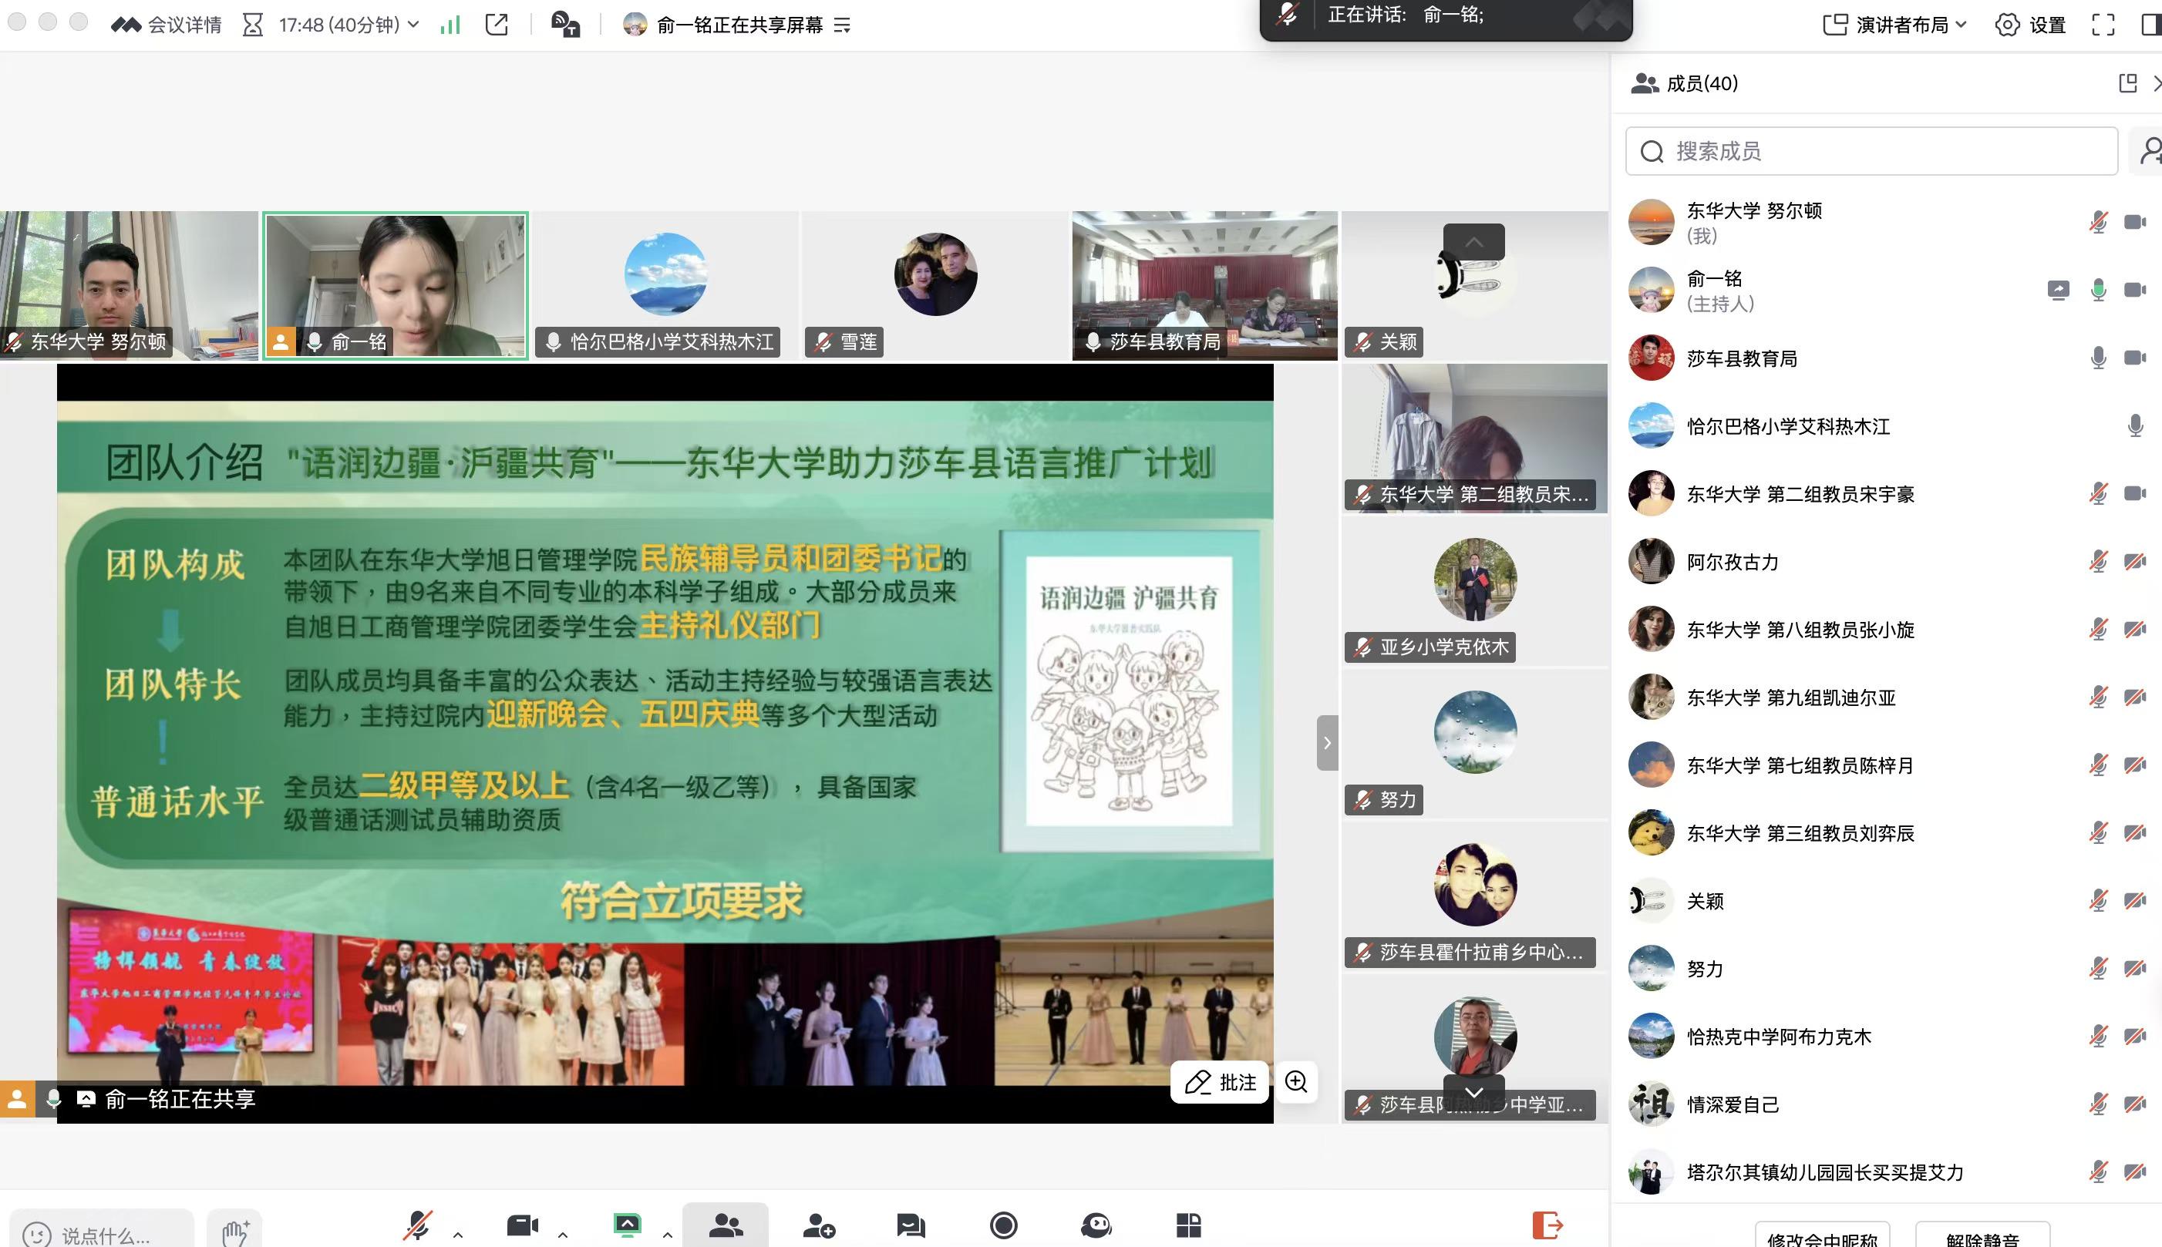This screenshot has width=2162, height=1247.
Task: Click the red leave meeting icon
Action: coord(1547,1225)
